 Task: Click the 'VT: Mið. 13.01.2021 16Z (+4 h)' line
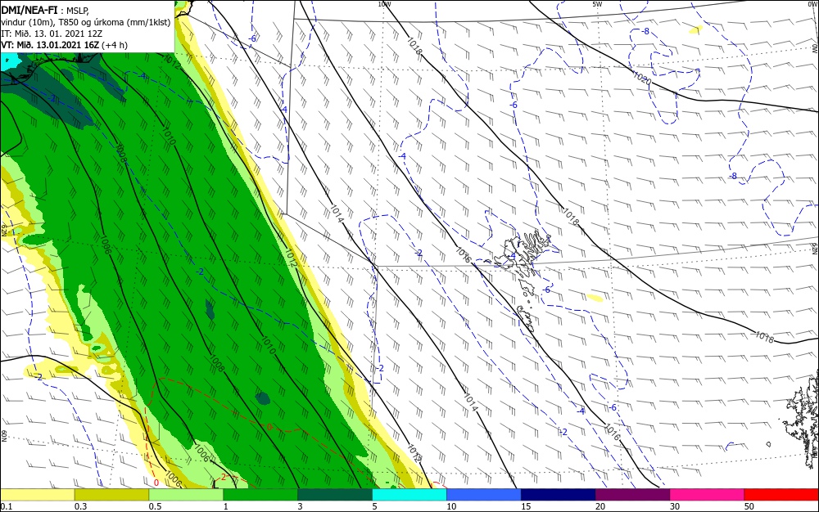[64, 45]
